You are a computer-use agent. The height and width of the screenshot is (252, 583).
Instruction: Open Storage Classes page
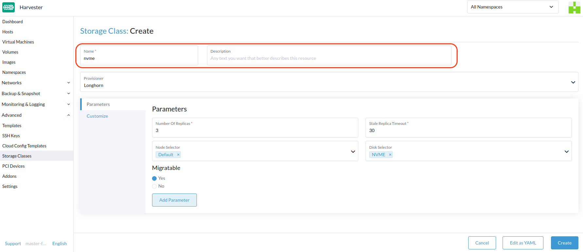(x=37, y=156)
